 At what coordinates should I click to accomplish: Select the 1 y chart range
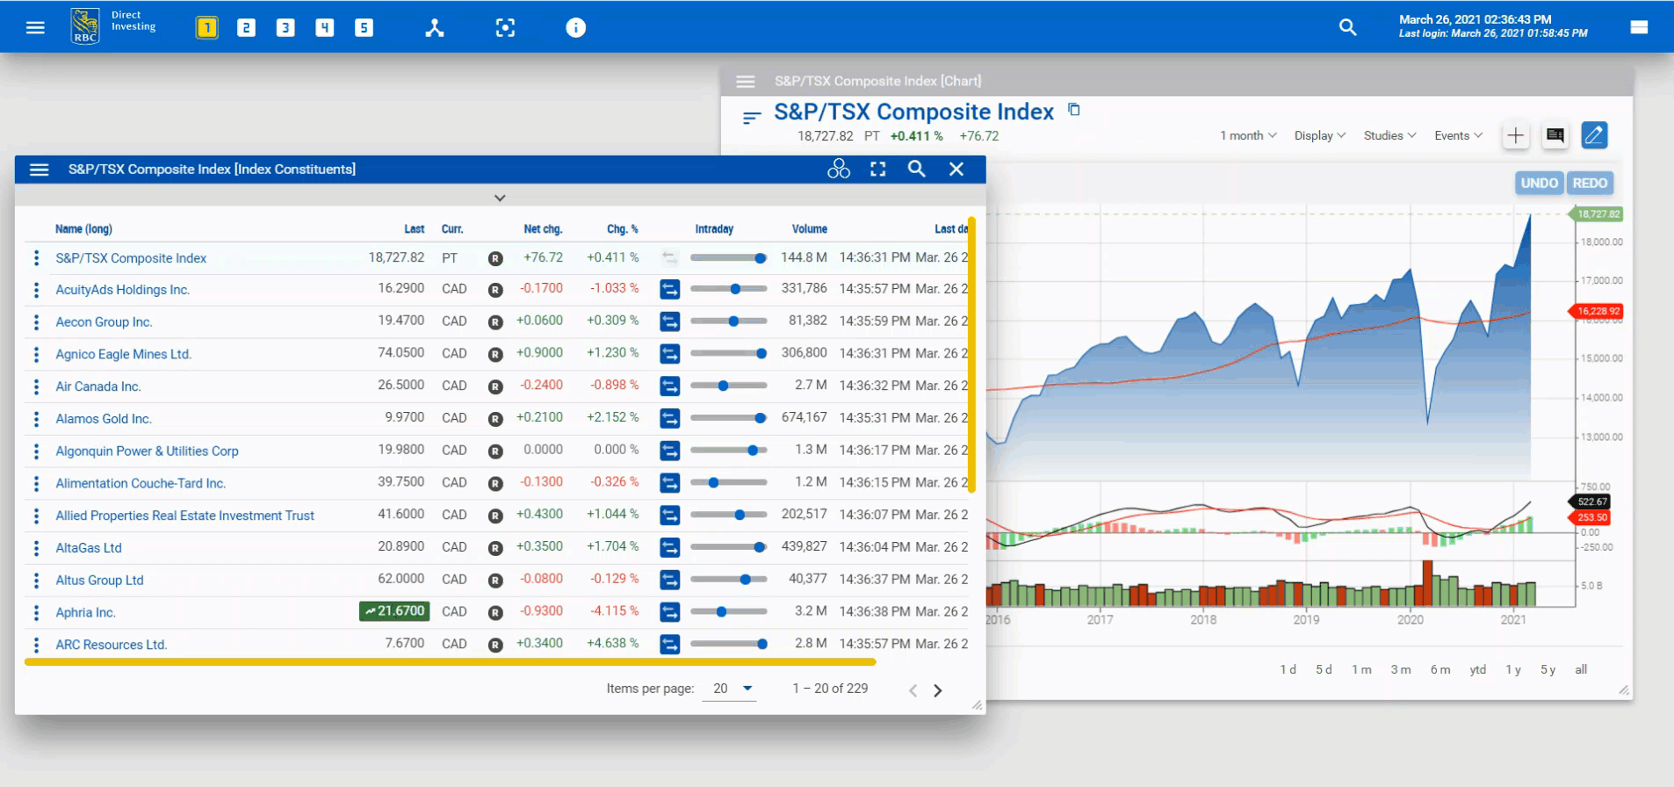tap(1513, 669)
